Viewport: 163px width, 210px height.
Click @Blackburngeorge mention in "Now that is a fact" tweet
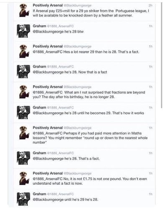(48, 72)
